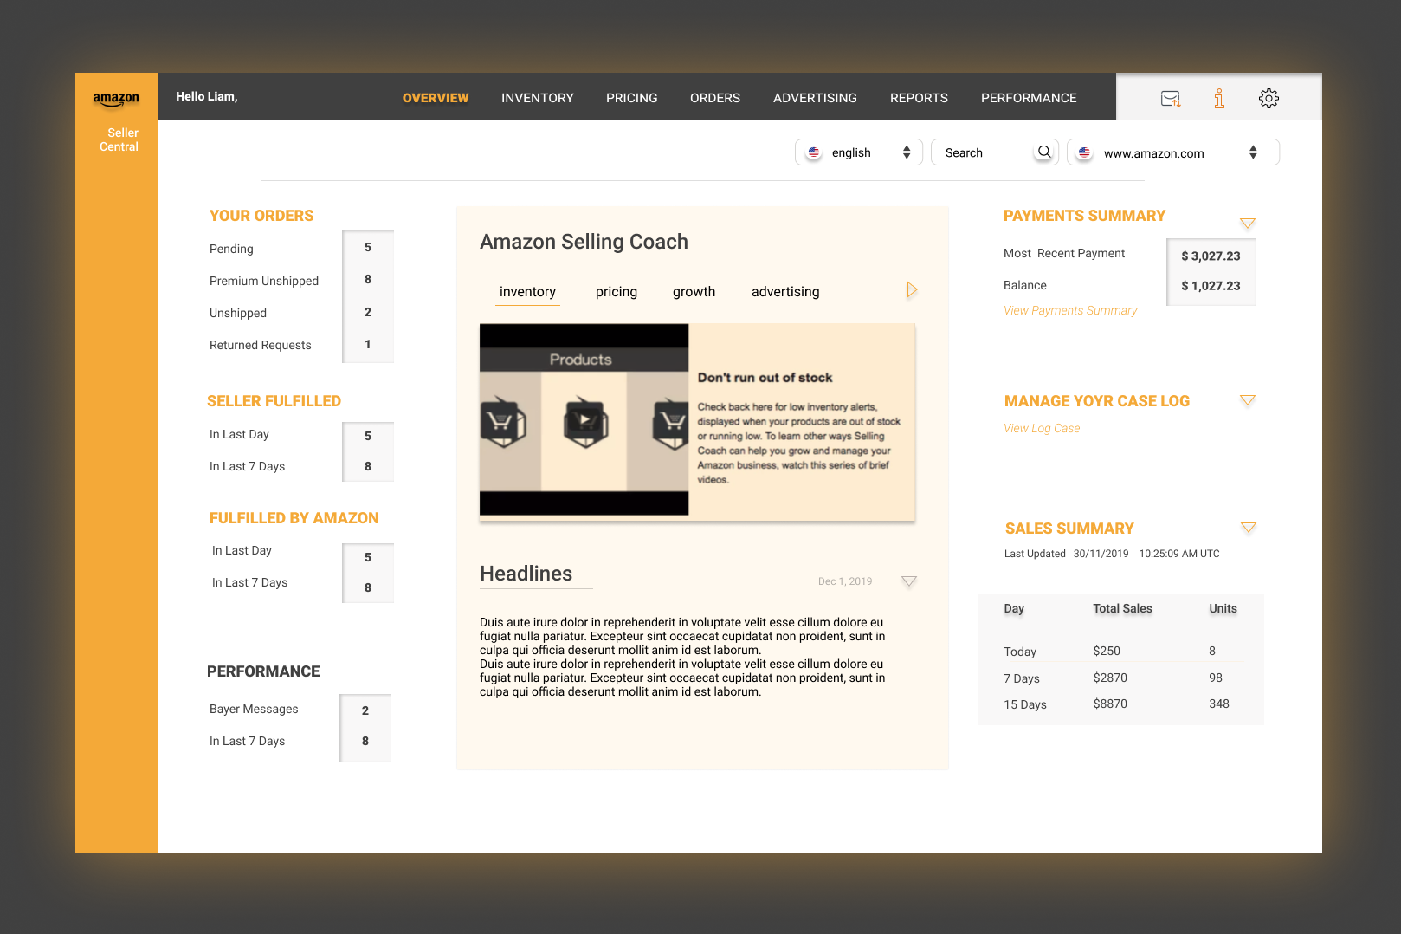
Task: Click the Most Recent Payment amount $3,027.23
Action: (1211, 256)
